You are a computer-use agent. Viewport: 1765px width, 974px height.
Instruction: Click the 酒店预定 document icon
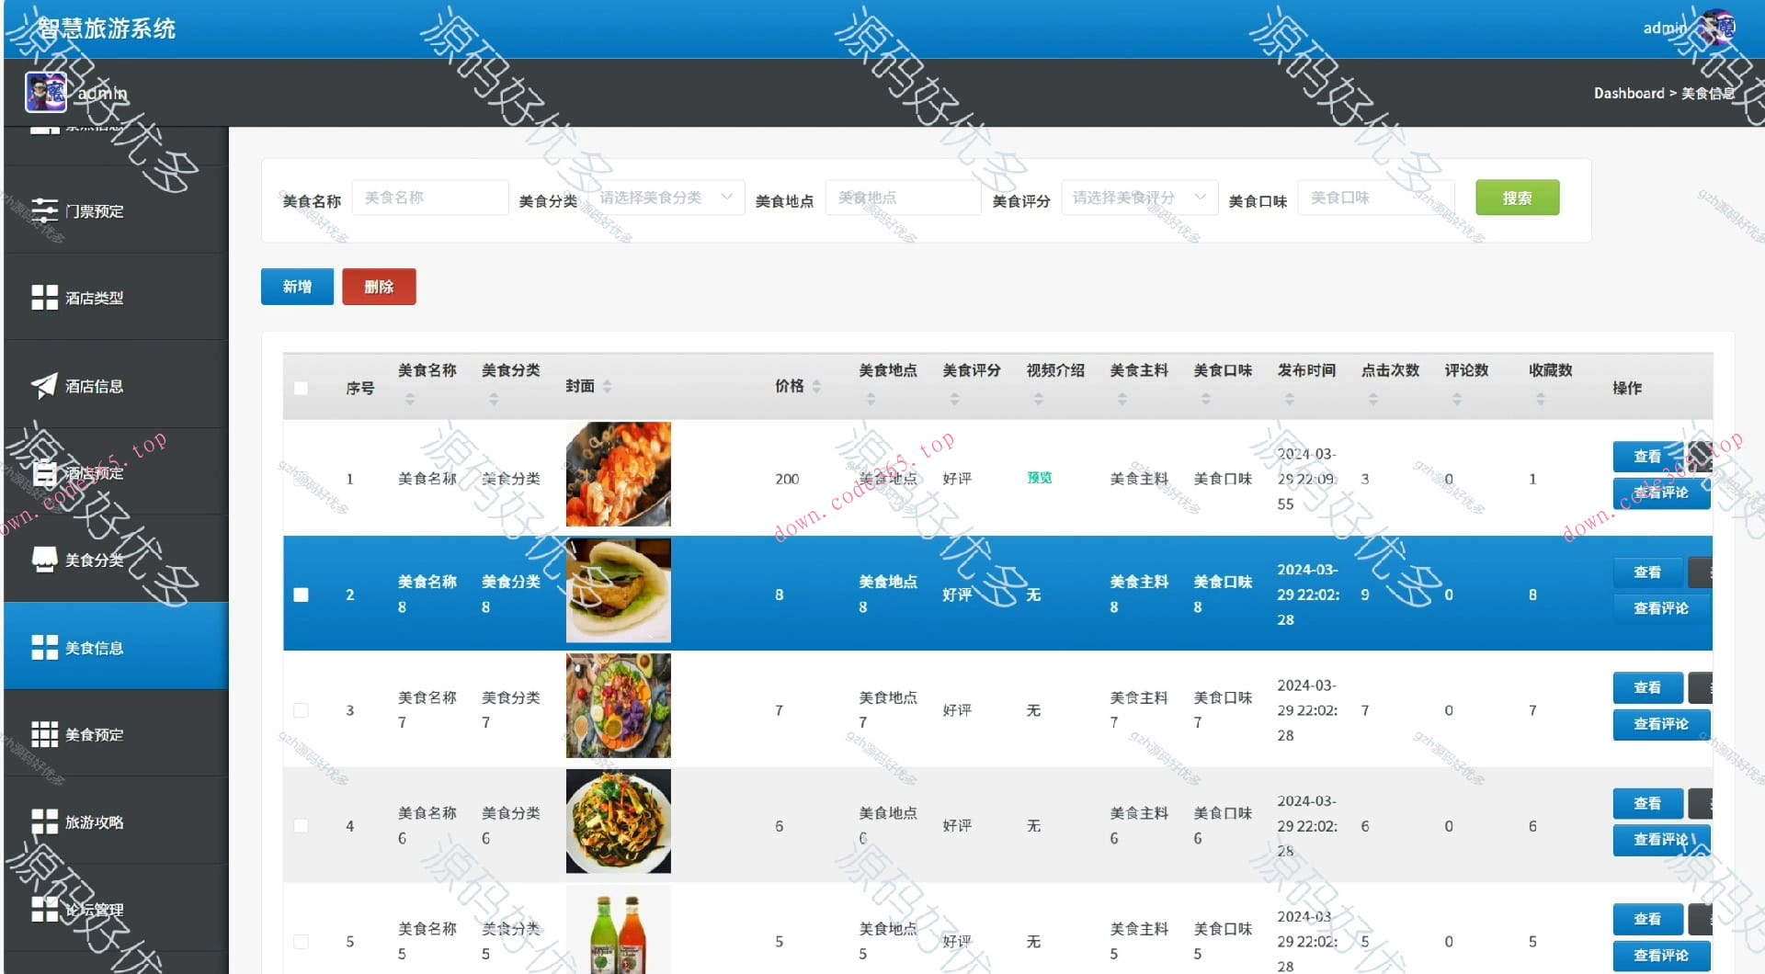click(46, 472)
